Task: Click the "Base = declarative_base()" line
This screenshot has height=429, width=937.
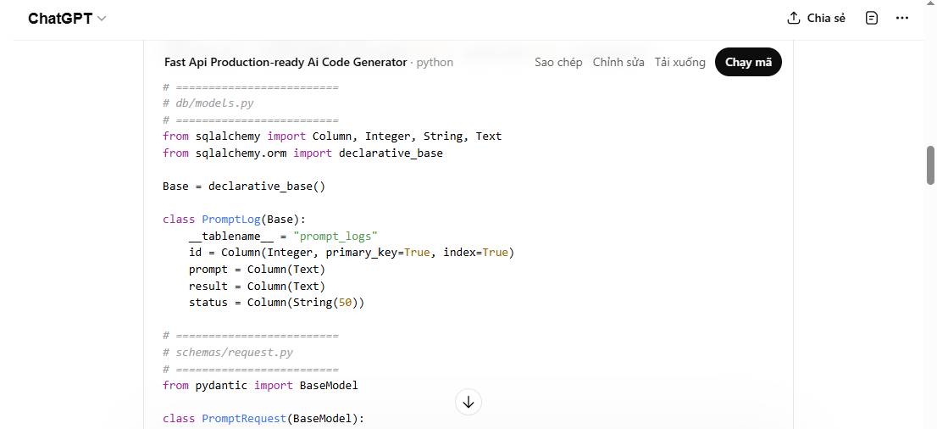Action: (x=244, y=186)
